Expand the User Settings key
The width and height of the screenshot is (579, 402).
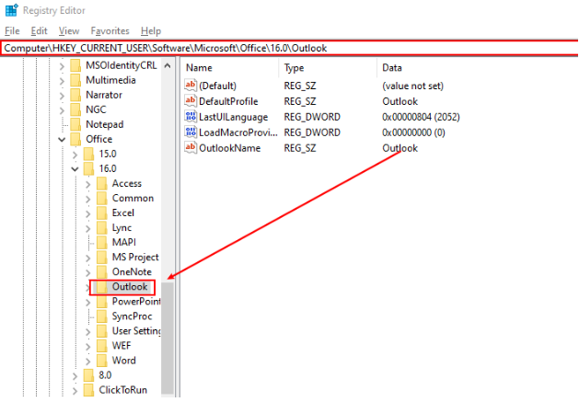point(87,332)
